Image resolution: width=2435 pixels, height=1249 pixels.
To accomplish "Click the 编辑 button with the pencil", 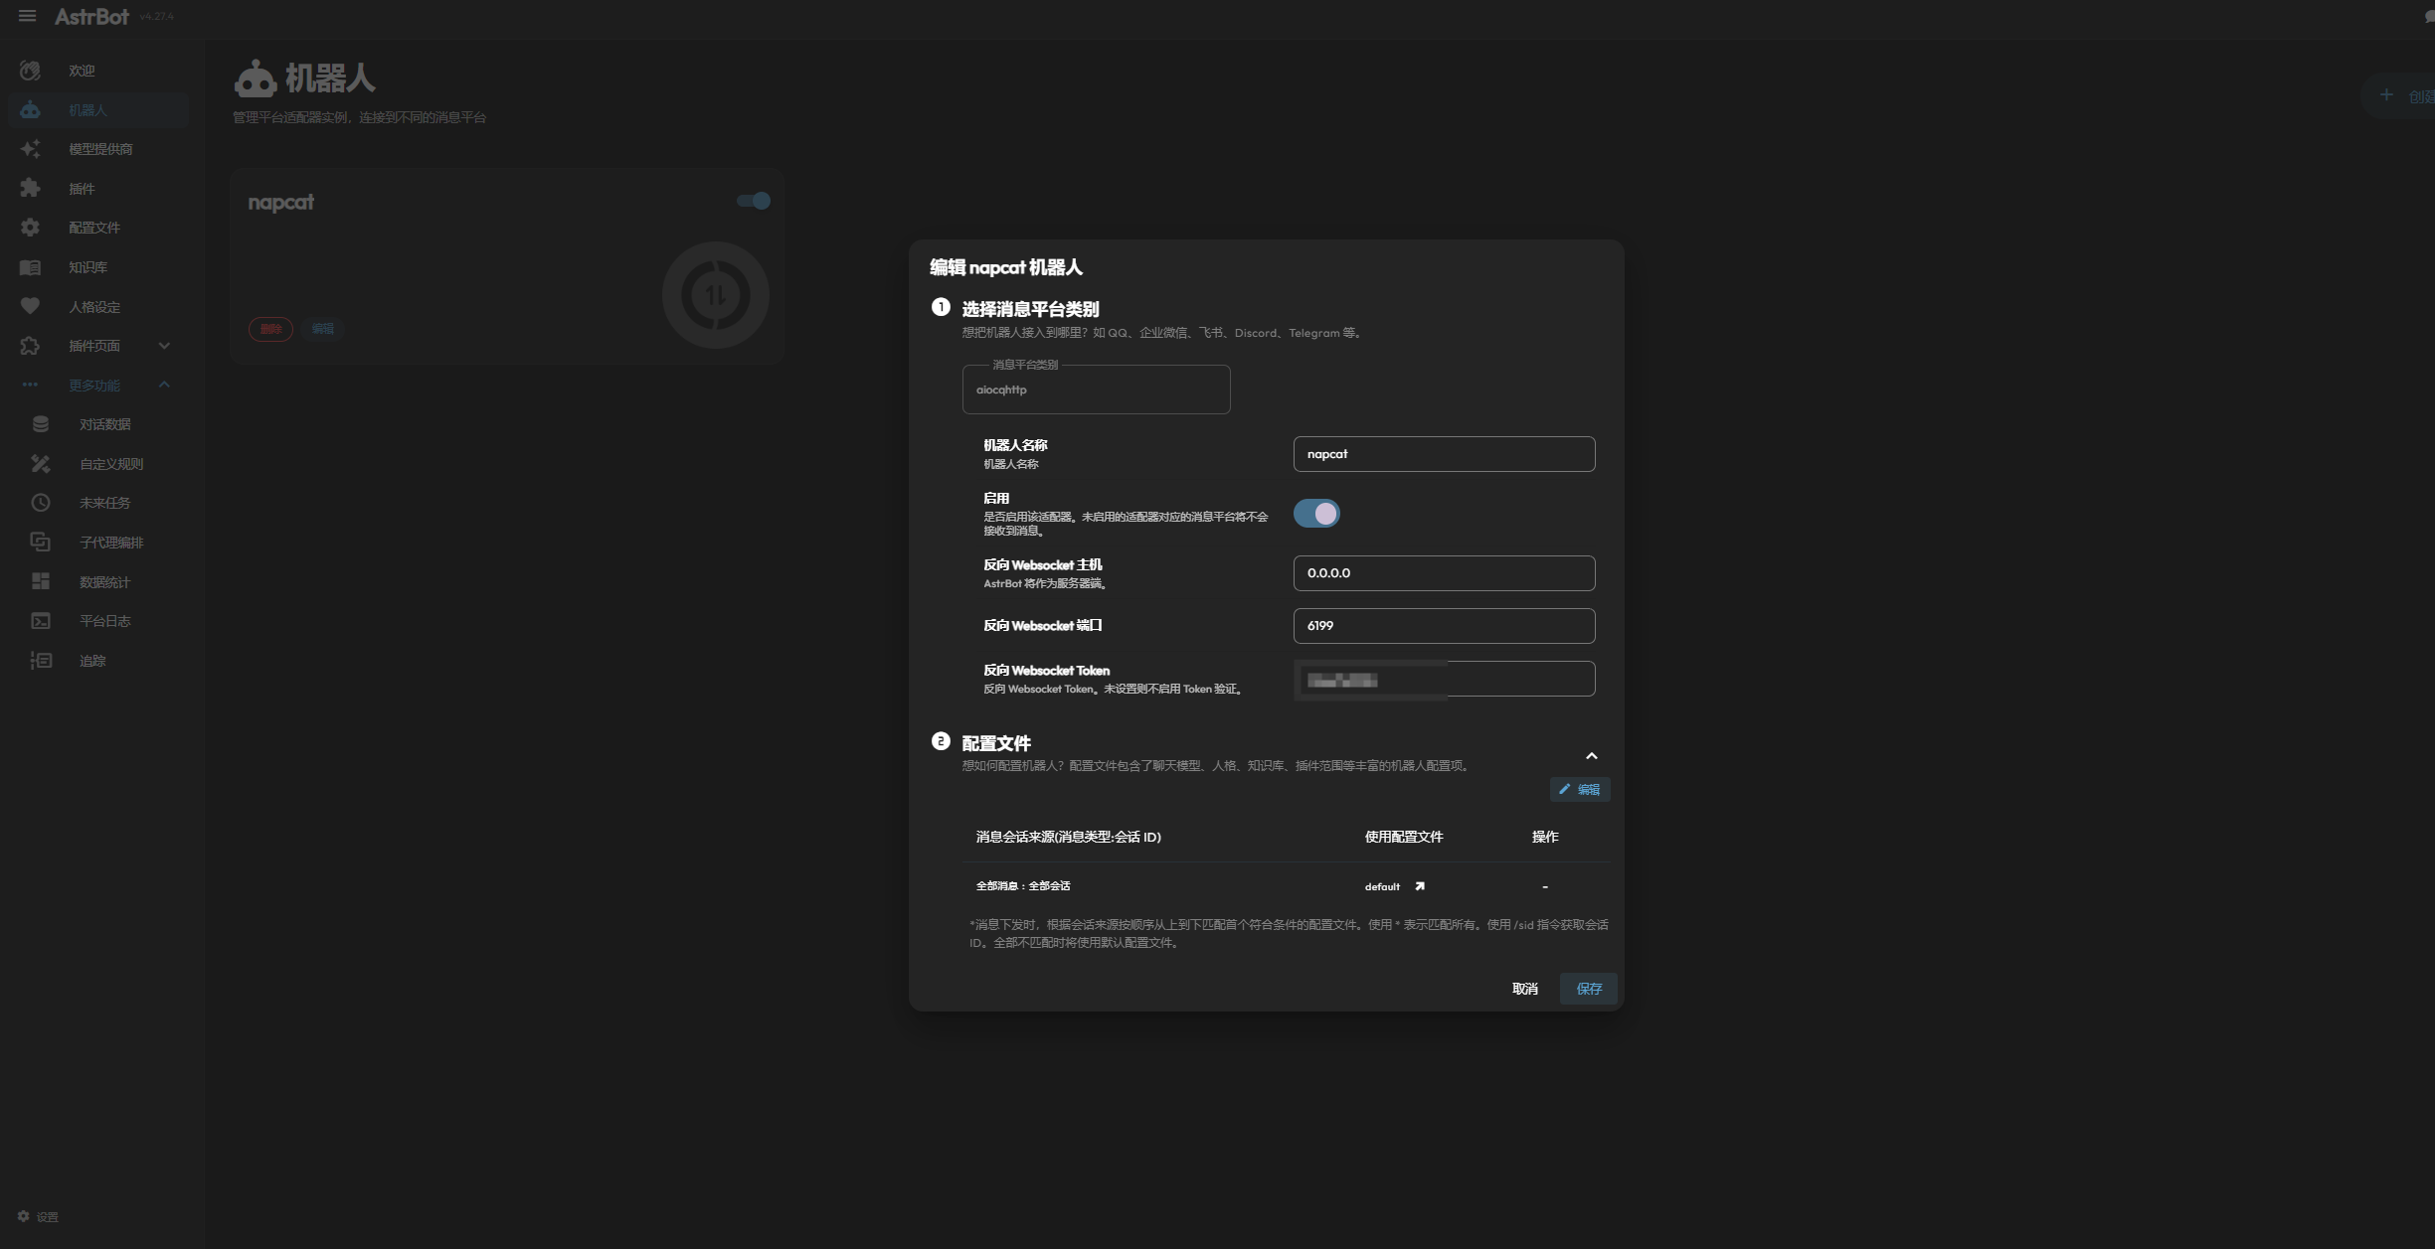I will point(1580,789).
